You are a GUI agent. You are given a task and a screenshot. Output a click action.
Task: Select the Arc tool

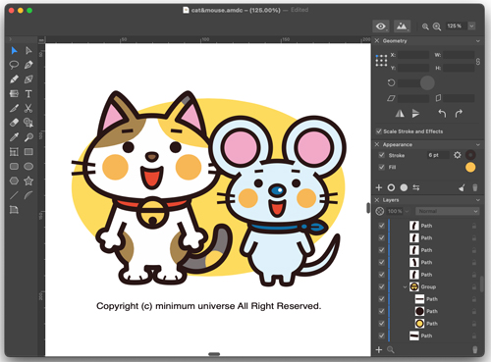(28, 195)
